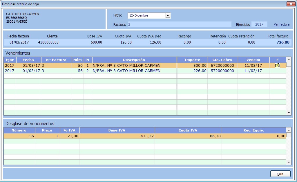Click Cliente code 4300000003
Viewport: 297px width, 182px height.
coord(48,42)
